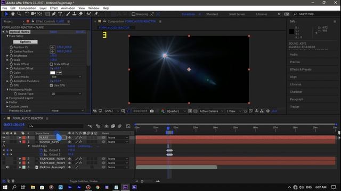Open the Preview panel

pyautogui.click(x=295, y=62)
